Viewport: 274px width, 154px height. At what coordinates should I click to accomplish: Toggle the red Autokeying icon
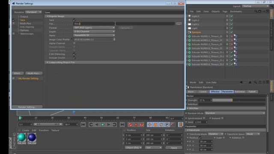(136, 124)
